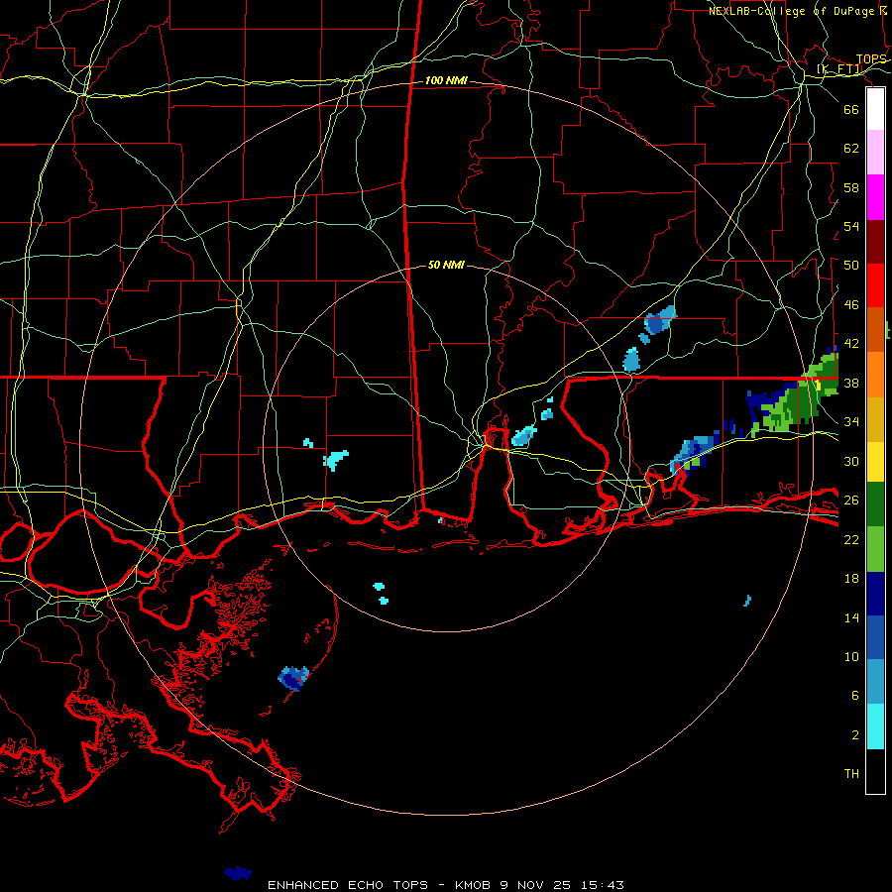Click the 100 NMI range ring label
The image size is (892, 892).
coord(446,81)
